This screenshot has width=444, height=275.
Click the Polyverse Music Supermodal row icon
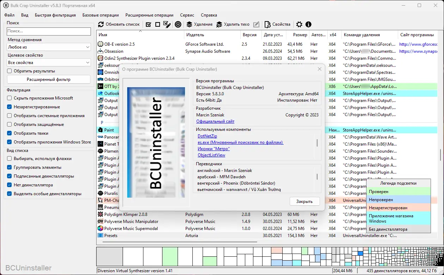tap(100, 229)
